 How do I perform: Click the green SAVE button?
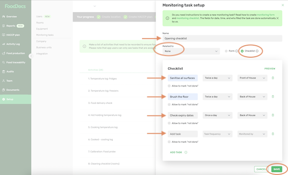[x=276, y=169]
